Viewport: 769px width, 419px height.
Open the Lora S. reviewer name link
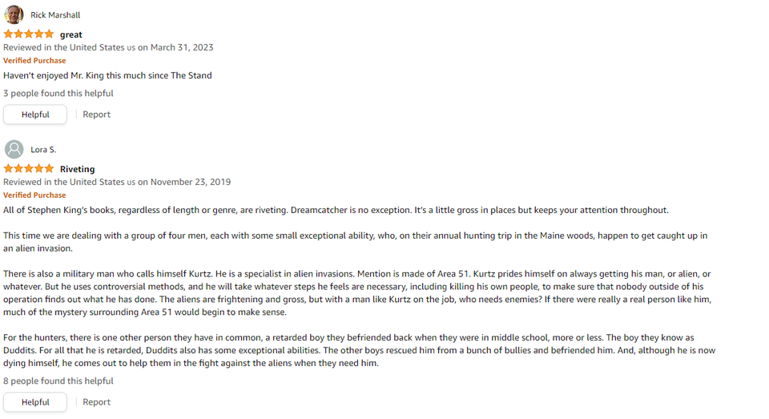click(43, 150)
